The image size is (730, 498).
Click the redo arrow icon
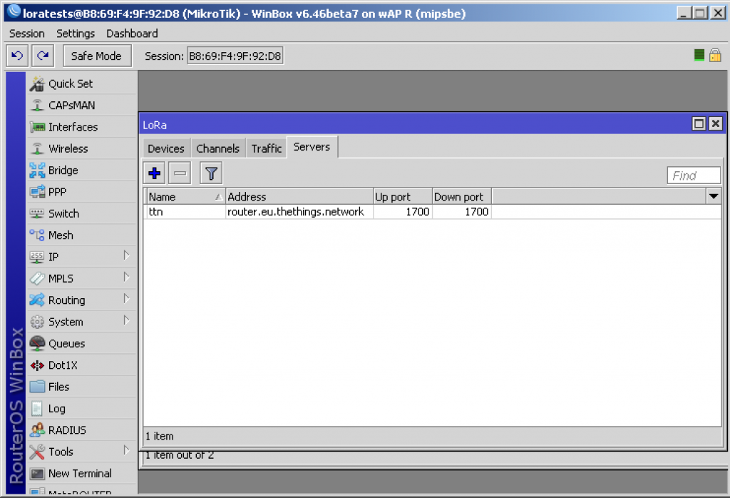point(43,56)
